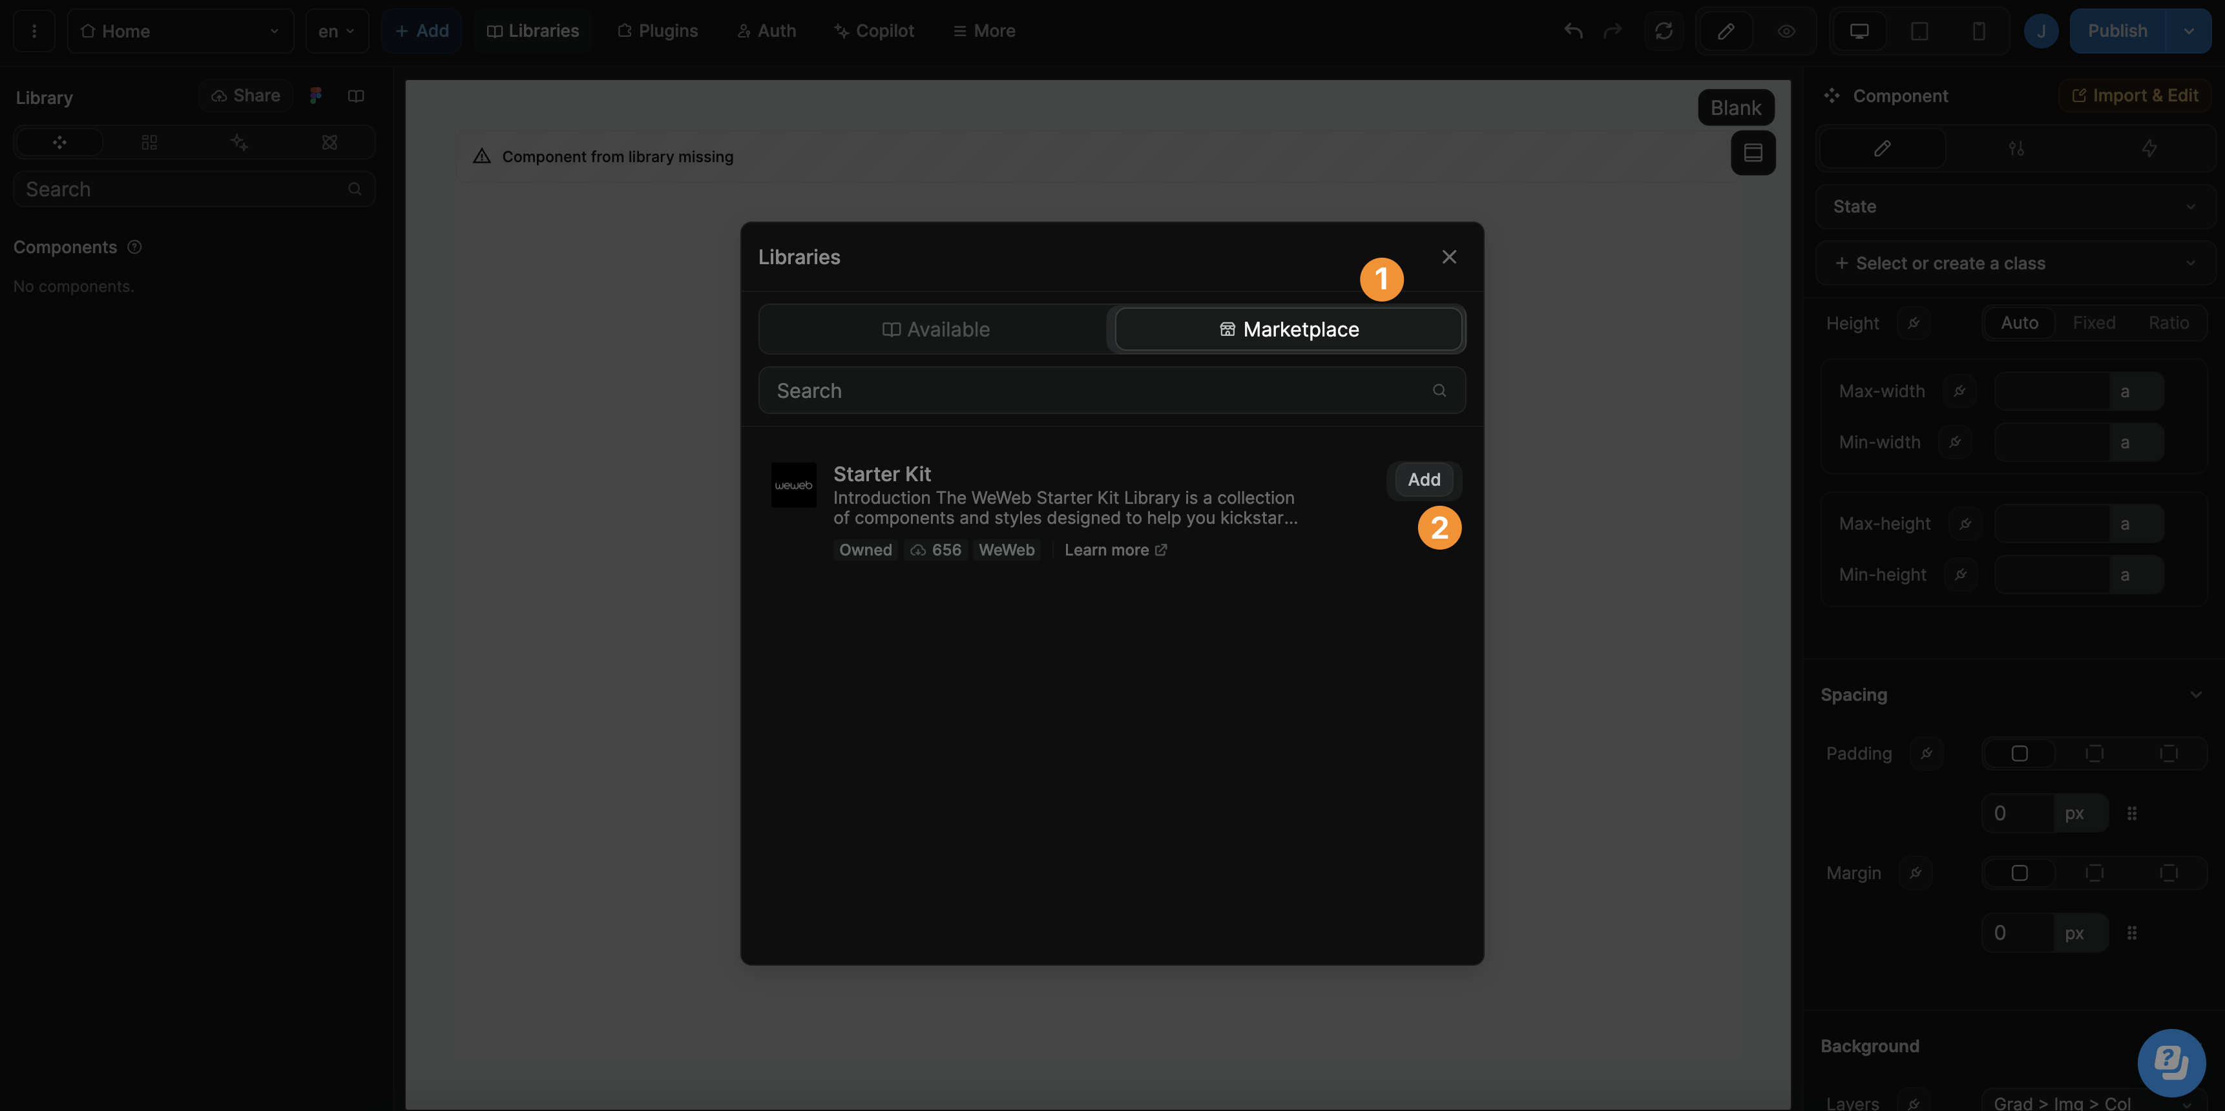Toggle preview eye mode in top toolbar
Image resolution: width=2225 pixels, height=1111 pixels.
click(x=1785, y=30)
